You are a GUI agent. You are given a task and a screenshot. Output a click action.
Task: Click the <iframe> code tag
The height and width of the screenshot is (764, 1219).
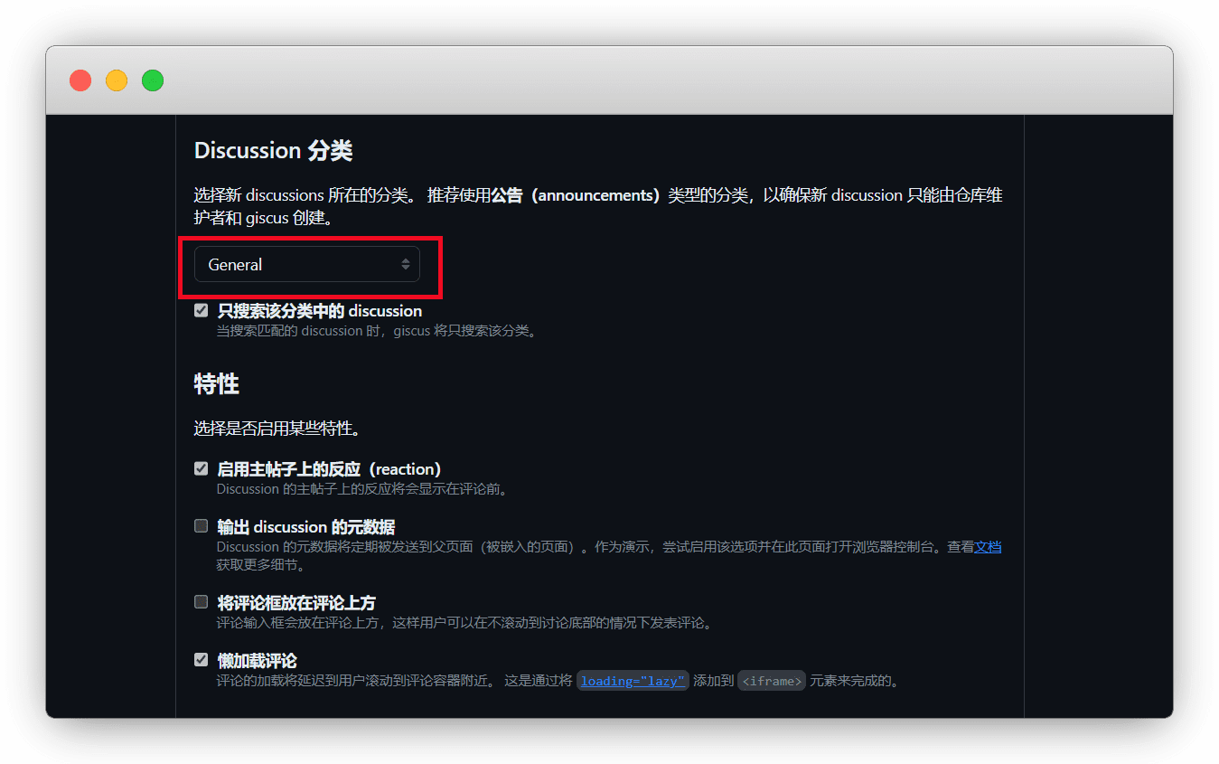point(771,681)
